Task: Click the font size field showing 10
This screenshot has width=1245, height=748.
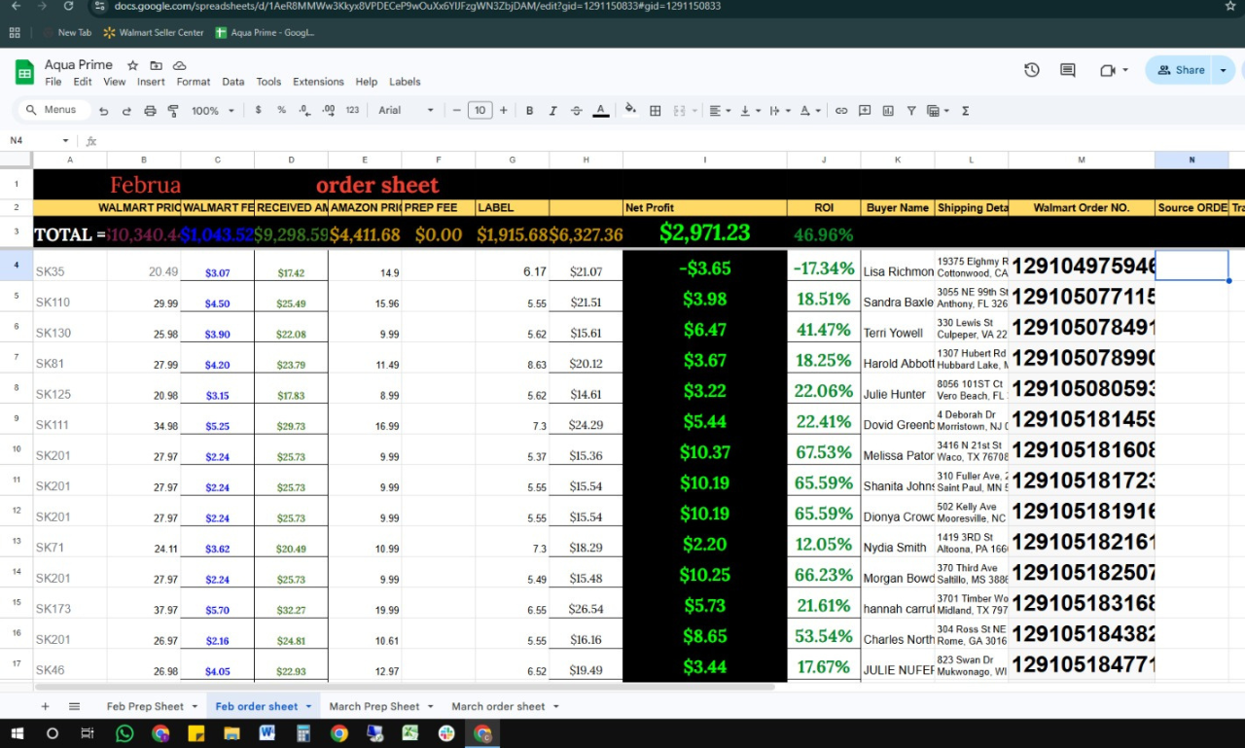Action: coord(480,111)
